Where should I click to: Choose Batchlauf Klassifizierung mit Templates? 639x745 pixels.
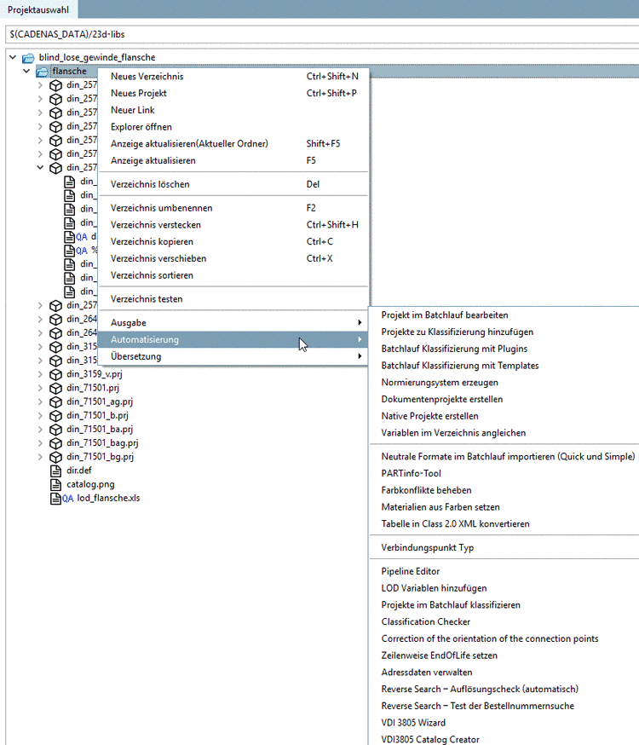504,366
